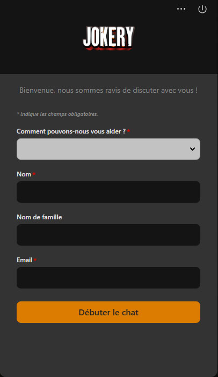Click the chevron arrow in help dropdown
This screenshot has height=377, width=218.
[192, 149]
